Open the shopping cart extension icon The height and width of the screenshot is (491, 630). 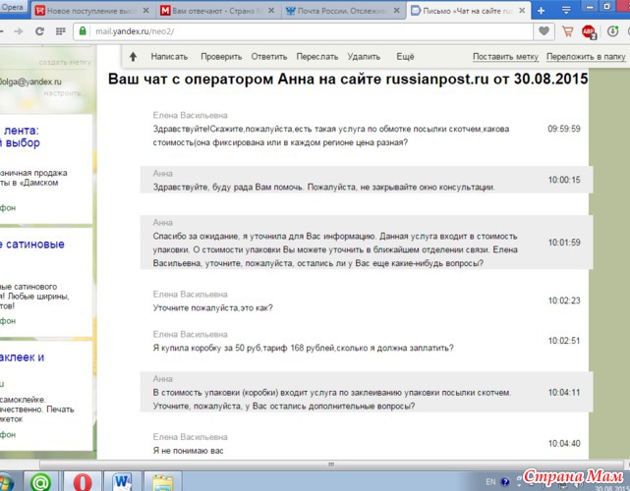568,31
